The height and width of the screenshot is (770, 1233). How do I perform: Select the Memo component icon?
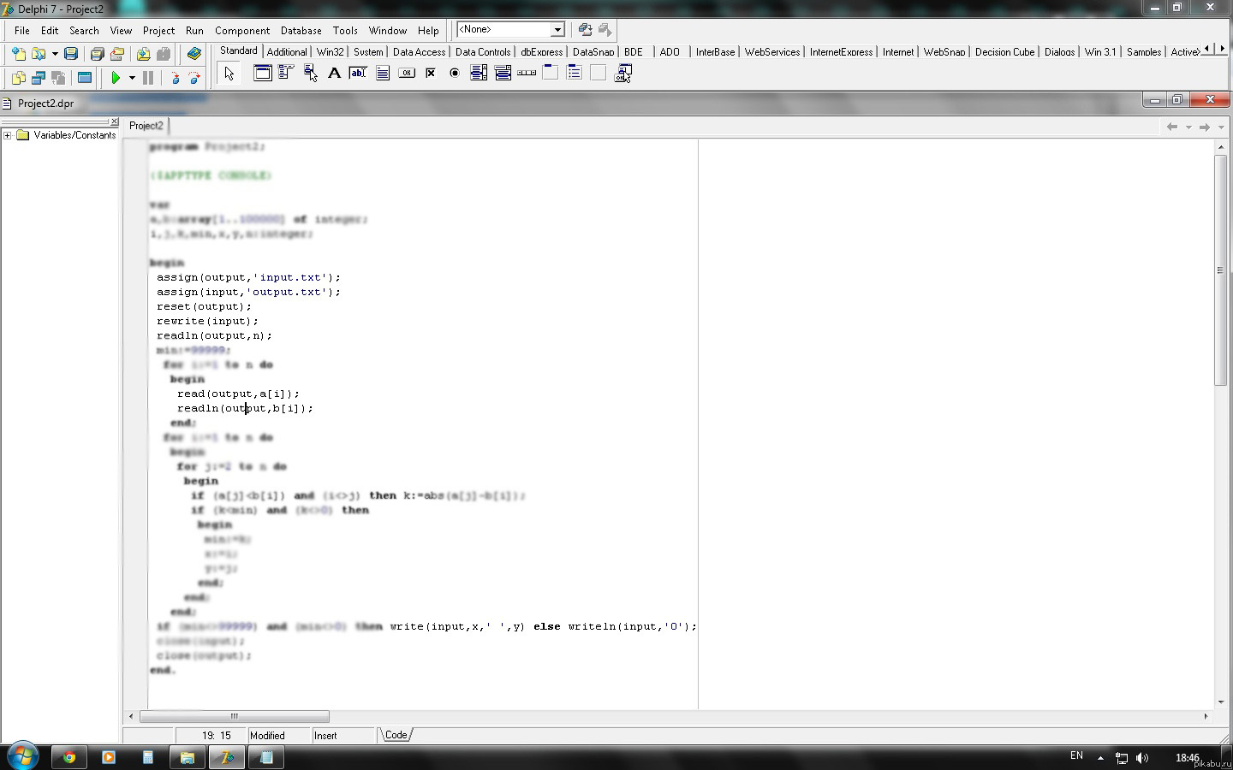(x=383, y=74)
